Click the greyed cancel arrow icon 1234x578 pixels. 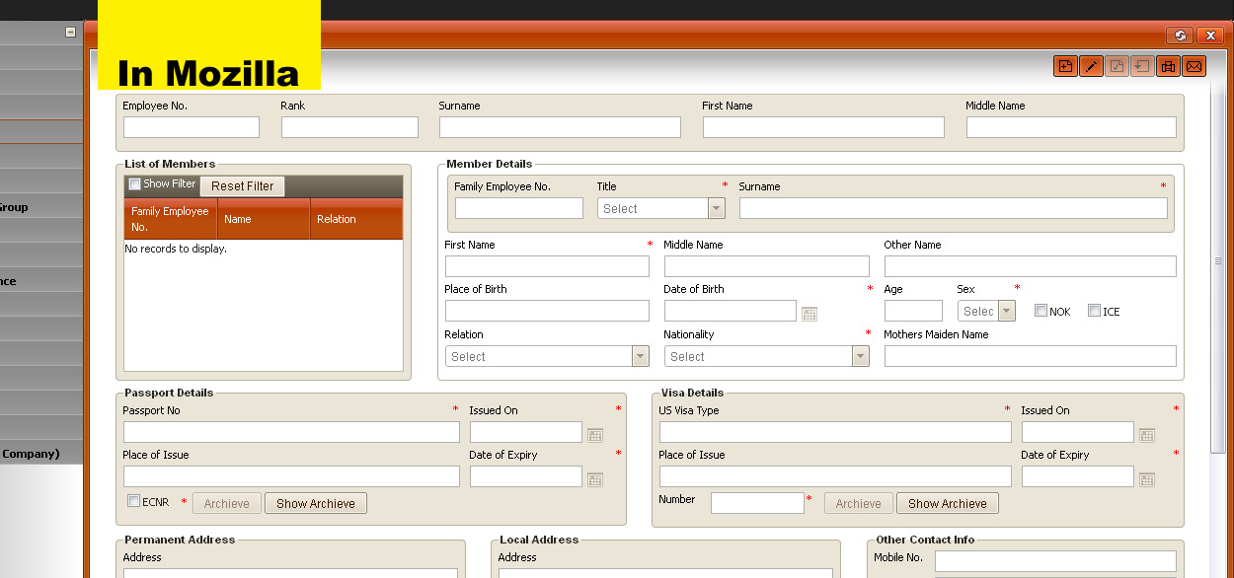click(x=1142, y=66)
